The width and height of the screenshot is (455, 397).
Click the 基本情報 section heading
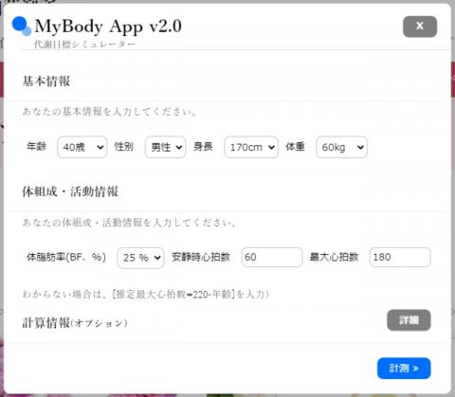tap(46, 81)
